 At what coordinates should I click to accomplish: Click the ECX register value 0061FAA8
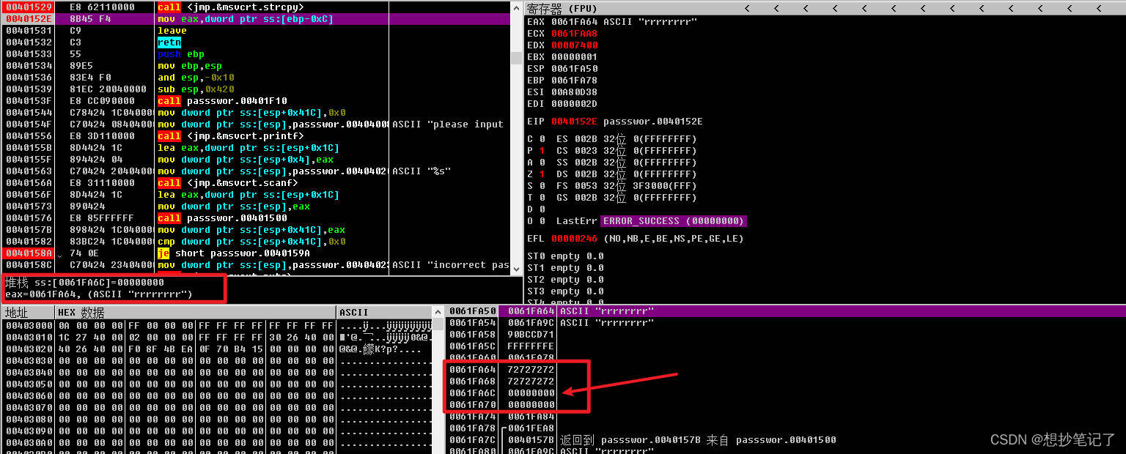(574, 34)
